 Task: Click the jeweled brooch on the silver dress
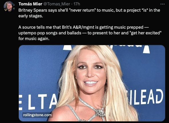(100, 112)
